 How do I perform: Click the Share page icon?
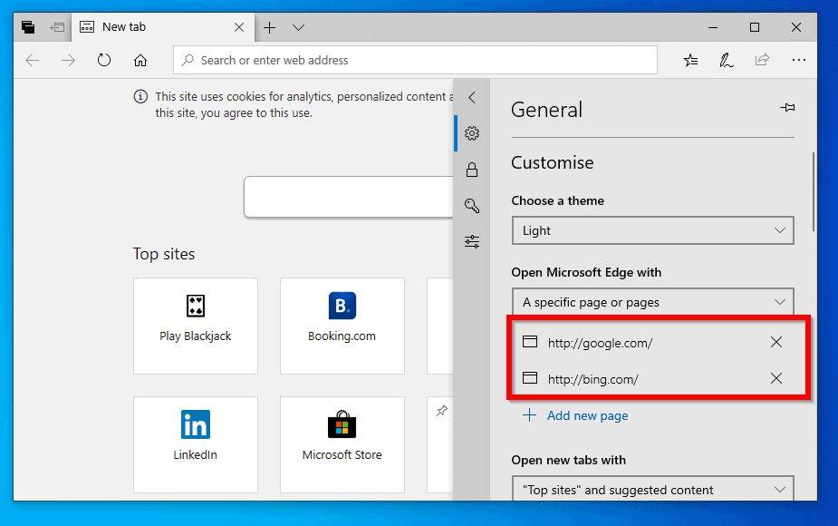point(762,59)
